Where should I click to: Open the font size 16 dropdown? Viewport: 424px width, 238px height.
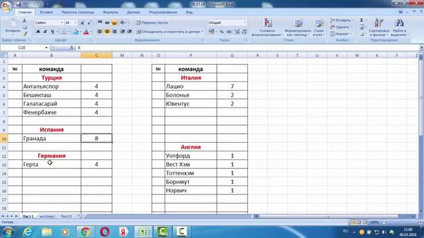pos(76,22)
